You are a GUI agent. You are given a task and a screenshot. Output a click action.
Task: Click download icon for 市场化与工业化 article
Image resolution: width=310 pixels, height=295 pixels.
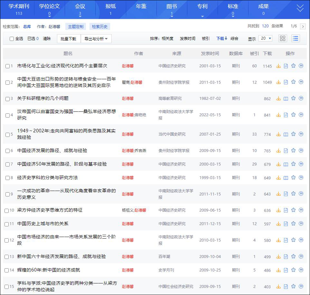[x=278, y=66]
